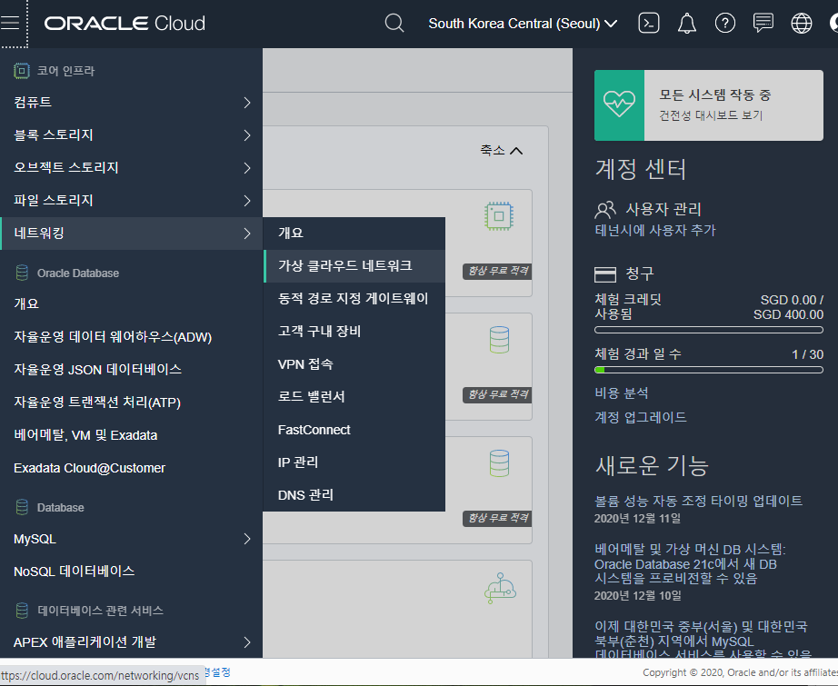838x686 pixels.
Task: Click the 데이터베이스 관련 서비스 section icon
Action: pyautogui.click(x=22, y=611)
